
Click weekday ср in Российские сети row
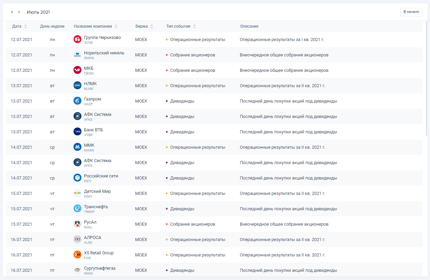click(x=52, y=178)
